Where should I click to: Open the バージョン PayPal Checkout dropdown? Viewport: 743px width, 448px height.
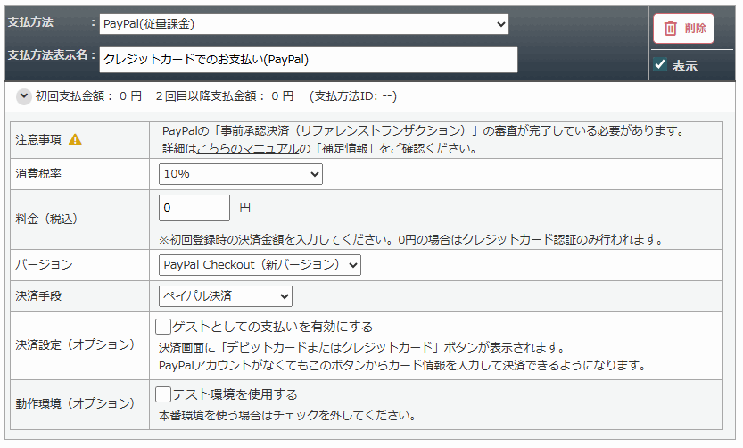[x=260, y=265]
